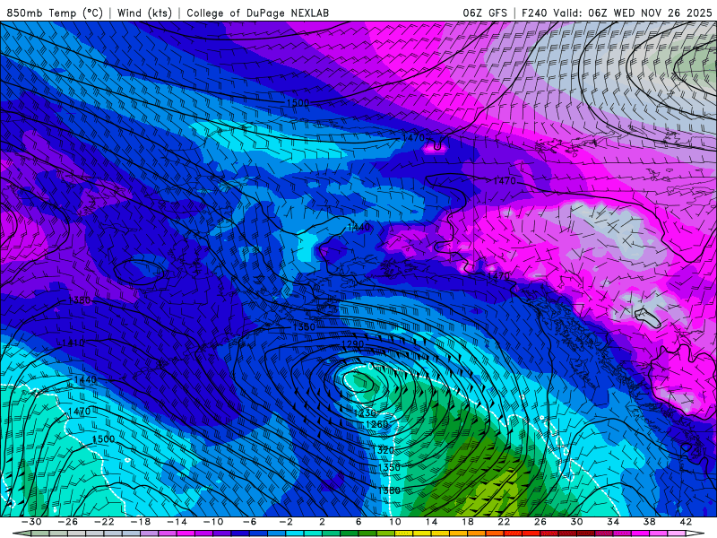Select the 1380 label just above the 1410 label
This screenshot has width=717, height=538.
tap(79, 300)
